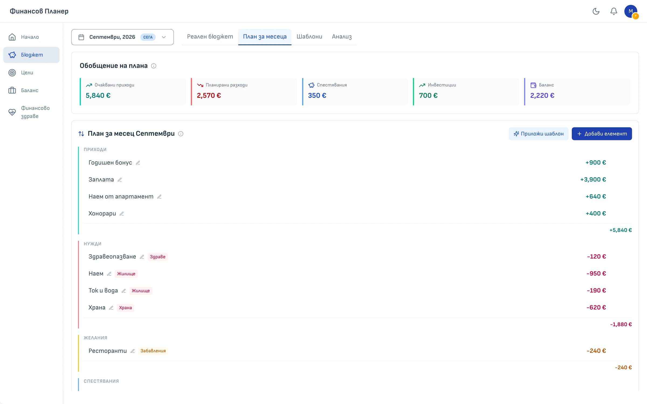This screenshot has width=647, height=404.
Task: Switch to Анализ tab
Action: click(x=342, y=37)
